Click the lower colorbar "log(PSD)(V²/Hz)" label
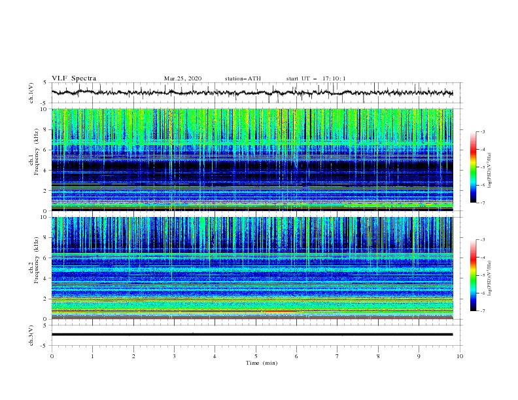The height and width of the screenshot is (400, 518). point(489,278)
